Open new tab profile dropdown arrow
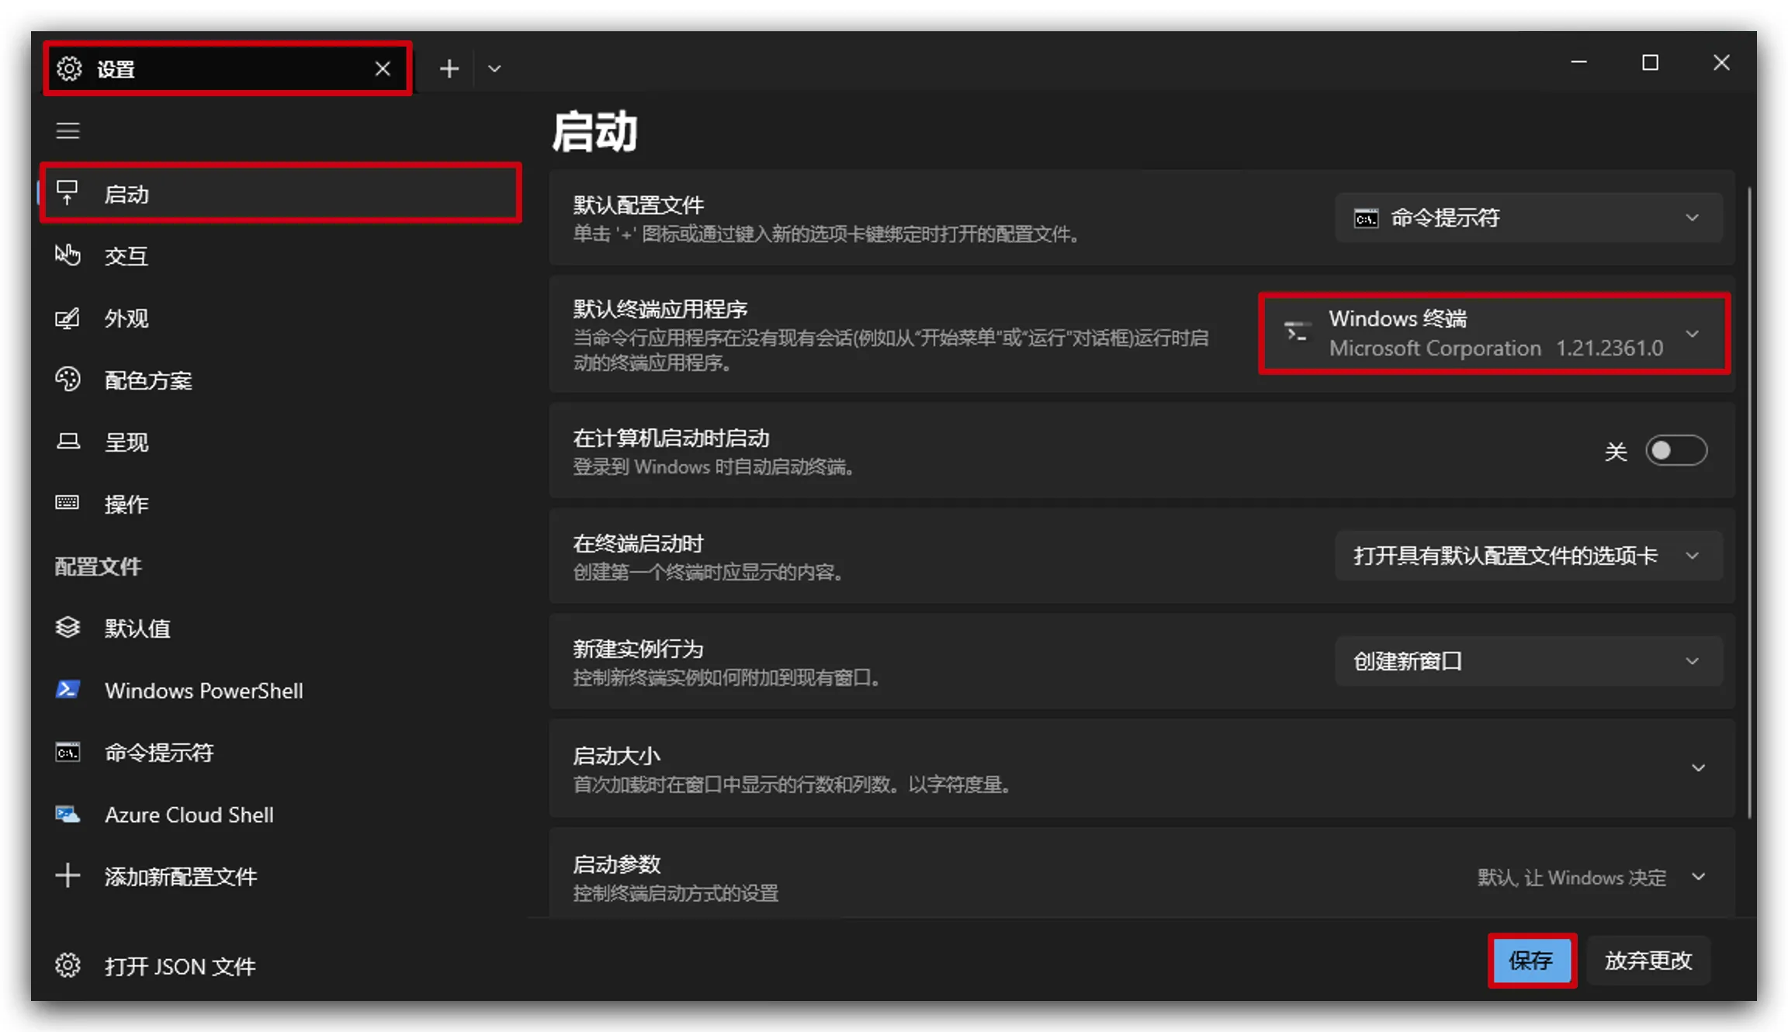The height and width of the screenshot is (1032, 1788). coord(494,69)
